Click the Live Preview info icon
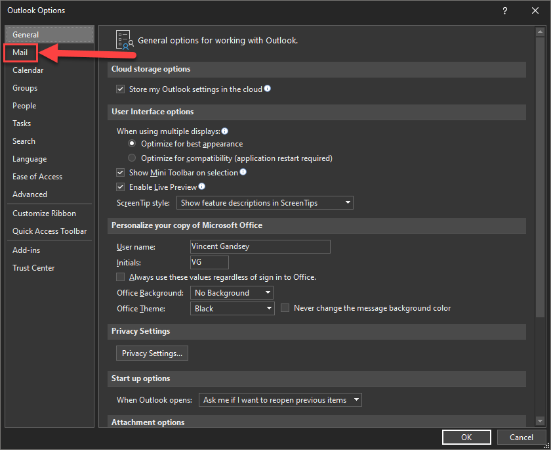The image size is (551, 450). click(202, 187)
